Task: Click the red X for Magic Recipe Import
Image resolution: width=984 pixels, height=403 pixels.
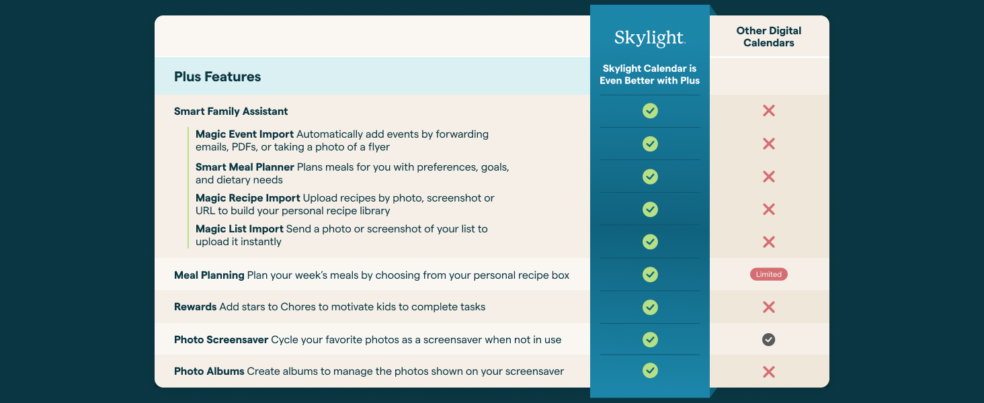Action: point(769,210)
